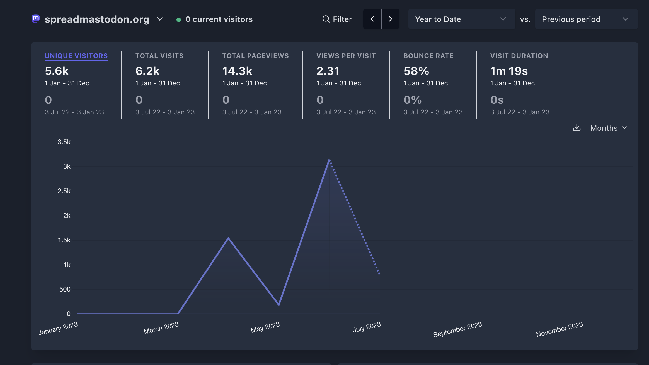Viewport: 649px width, 365px height.
Task: Click the 1m 19s visit duration value
Action: [x=509, y=71]
